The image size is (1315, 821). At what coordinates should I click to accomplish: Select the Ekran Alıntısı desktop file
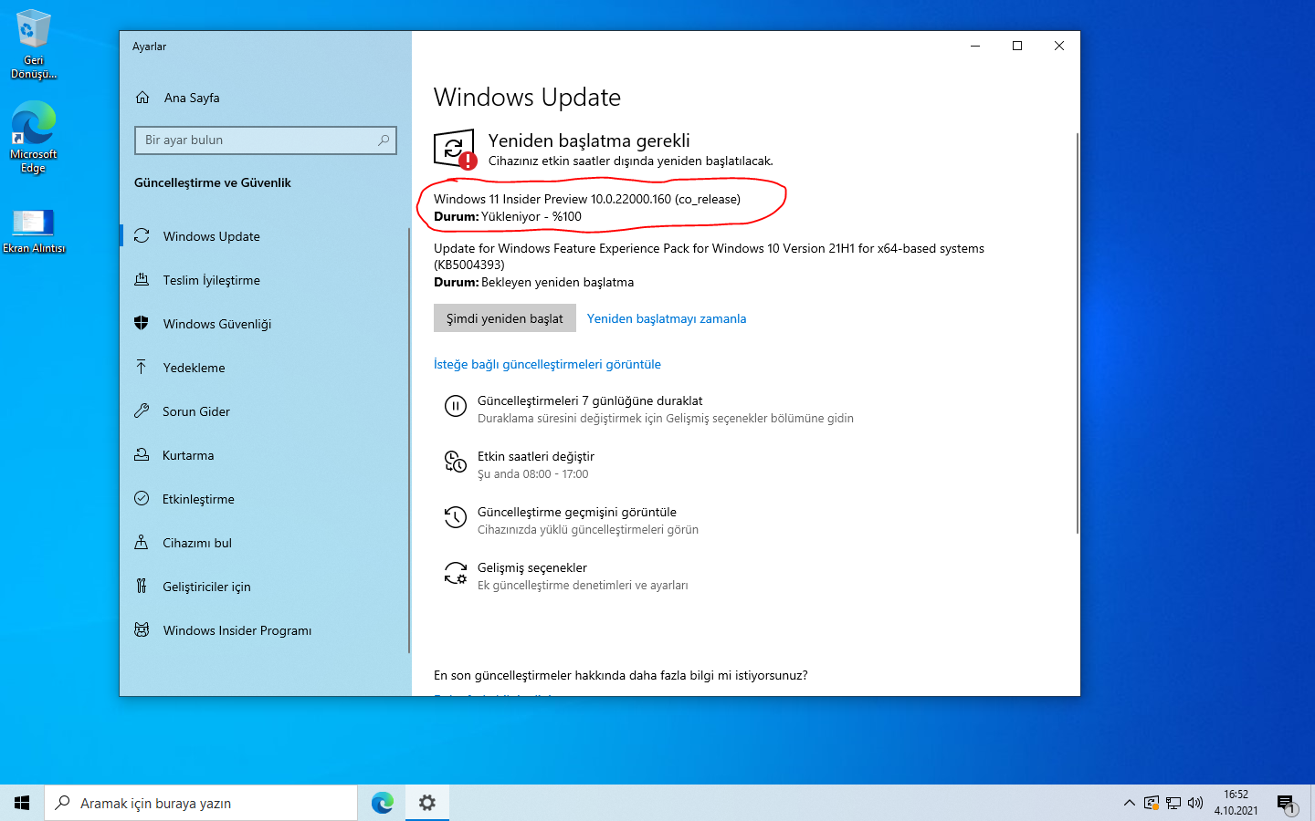(x=34, y=231)
